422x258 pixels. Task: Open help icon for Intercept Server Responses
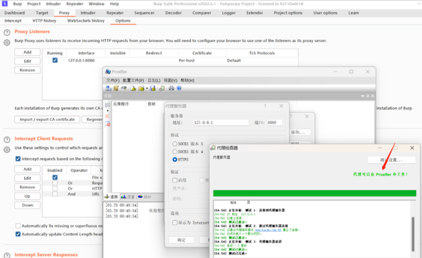7,255
